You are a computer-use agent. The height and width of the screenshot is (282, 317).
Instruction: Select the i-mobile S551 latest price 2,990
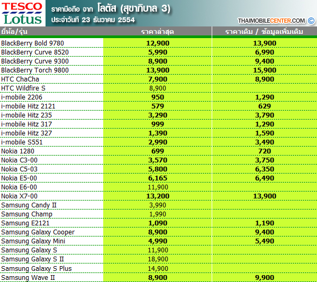158,142
